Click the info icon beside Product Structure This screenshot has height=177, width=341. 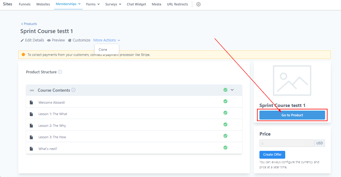[x=60, y=72]
